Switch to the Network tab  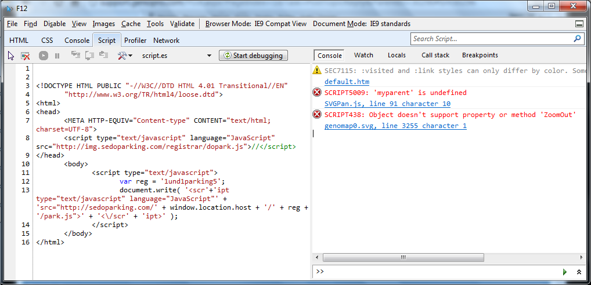(x=166, y=40)
